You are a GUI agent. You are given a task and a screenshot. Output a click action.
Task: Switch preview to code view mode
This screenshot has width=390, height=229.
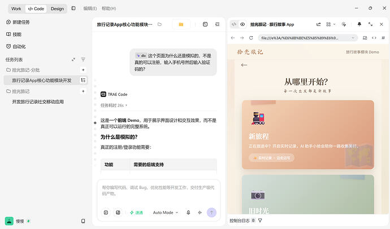[x=234, y=24]
